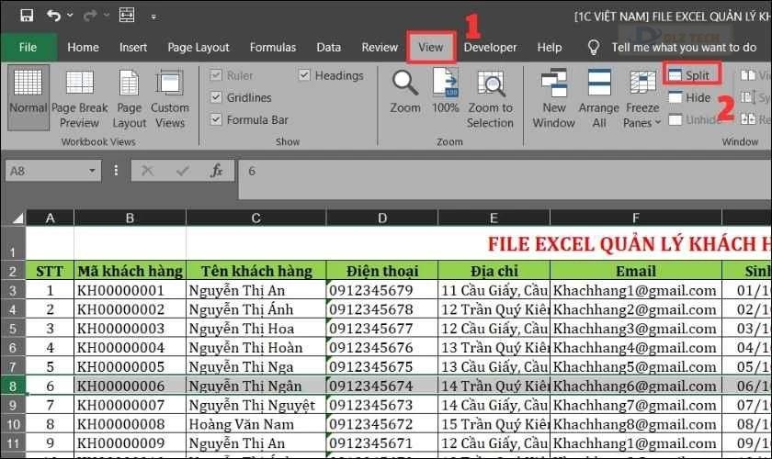Open a New Window
This screenshot has height=459, width=772.
point(554,98)
